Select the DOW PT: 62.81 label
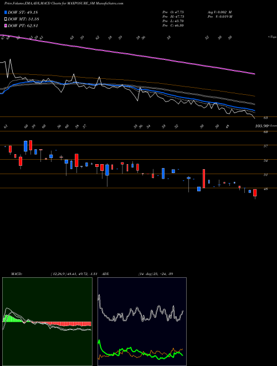 [x=23, y=26]
